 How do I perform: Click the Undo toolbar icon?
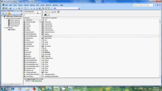tap(25, 8)
